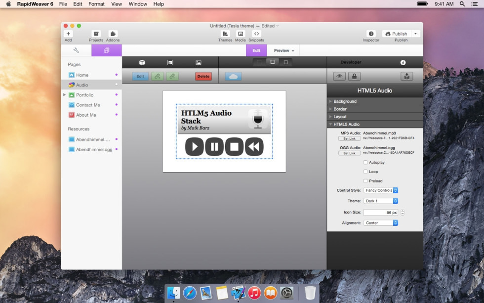This screenshot has height=303, width=484.
Task: Open the Media browser
Action: coord(241,34)
